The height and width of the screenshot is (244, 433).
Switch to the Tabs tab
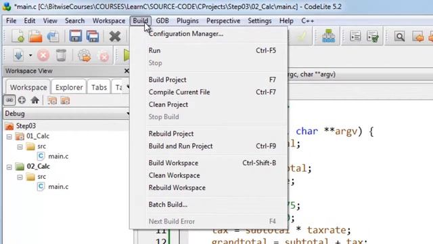coord(99,87)
